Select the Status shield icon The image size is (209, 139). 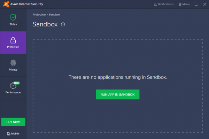(x=13, y=17)
